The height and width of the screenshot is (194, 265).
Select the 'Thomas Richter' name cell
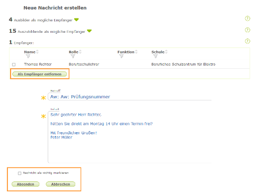[x=38, y=64]
